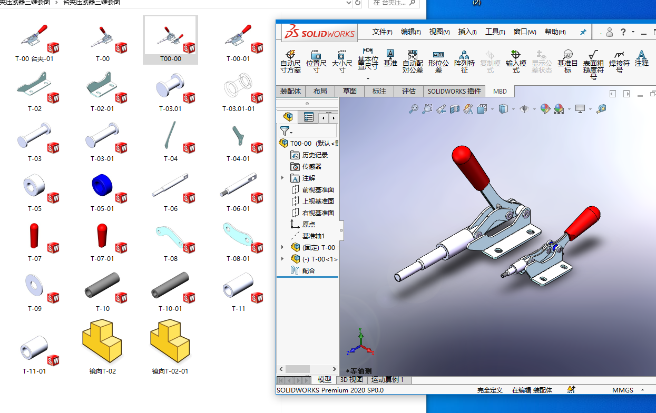The width and height of the screenshot is (656, 413).
Task: Click the View Orientation cube icon
Action: coord(482,109)
